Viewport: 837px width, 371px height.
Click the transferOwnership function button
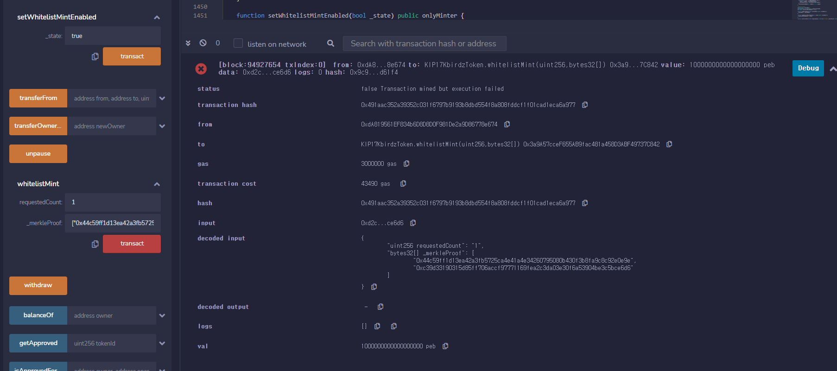(38, 126)
